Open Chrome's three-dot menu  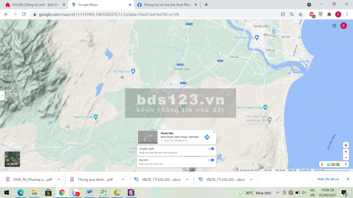click(347, 14)
